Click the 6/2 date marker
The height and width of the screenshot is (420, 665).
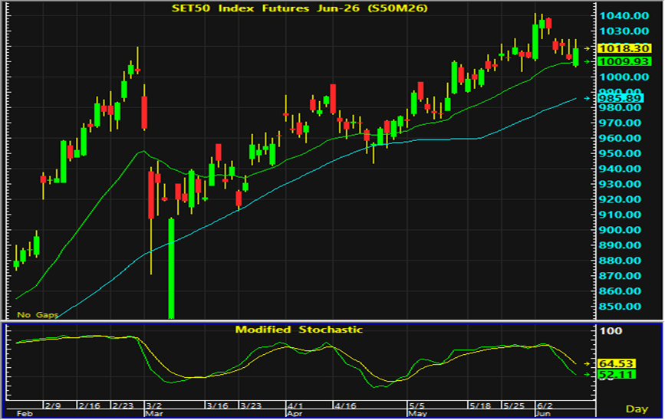(544, 405)
